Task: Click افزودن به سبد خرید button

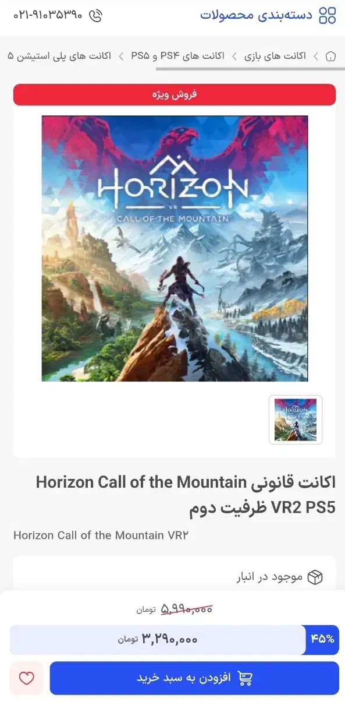Action: (x=194, y=678)
